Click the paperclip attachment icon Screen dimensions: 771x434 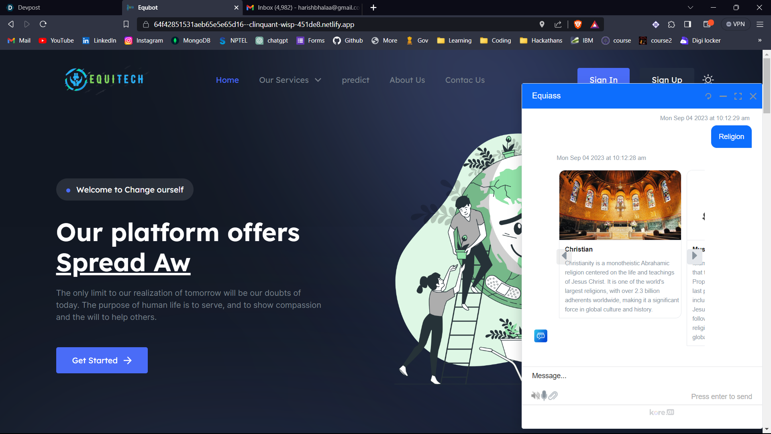click(553, 396)
